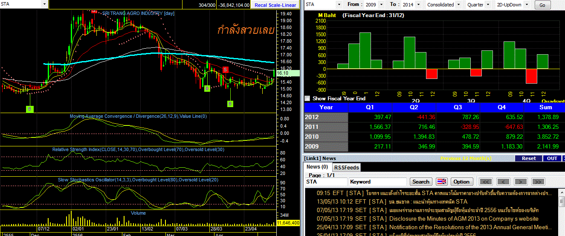Click the Q3 column header
Screen dimensions: 565x236
(x=458, y=107)
